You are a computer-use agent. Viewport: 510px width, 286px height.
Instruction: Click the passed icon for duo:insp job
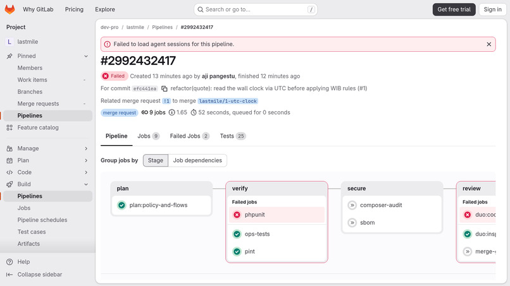(x=468, y=234)
